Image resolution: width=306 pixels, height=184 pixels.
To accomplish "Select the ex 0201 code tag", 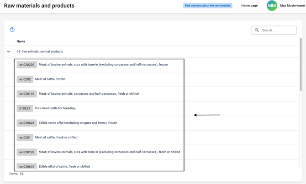I will tap(25, 138).
